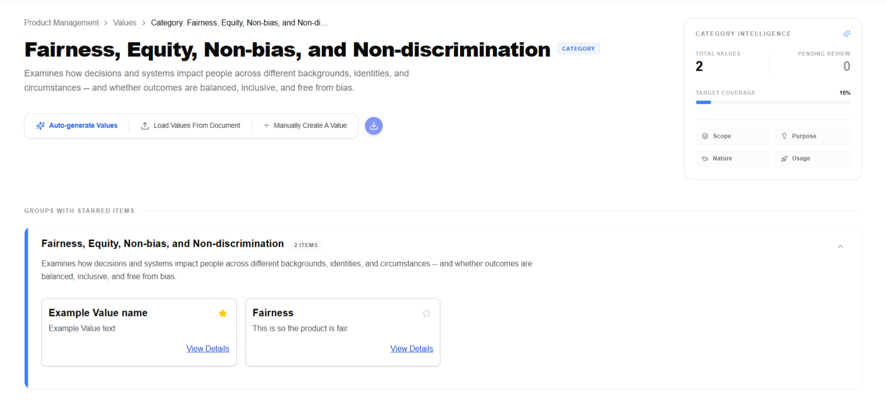Unstar the Example Value name card

coord(223,313)
